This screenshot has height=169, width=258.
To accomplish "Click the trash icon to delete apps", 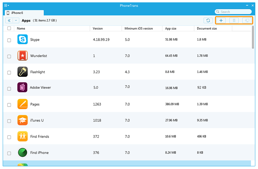I will [234, 20].
